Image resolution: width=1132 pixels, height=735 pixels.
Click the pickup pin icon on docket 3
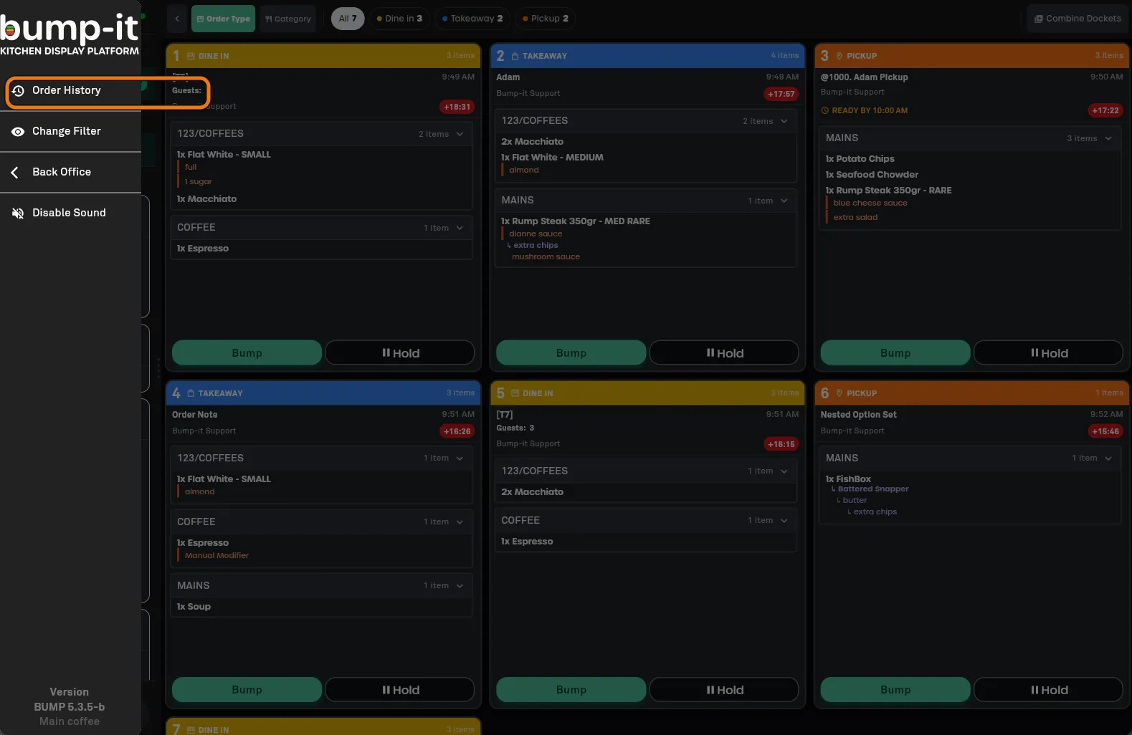tap(839, 56)
